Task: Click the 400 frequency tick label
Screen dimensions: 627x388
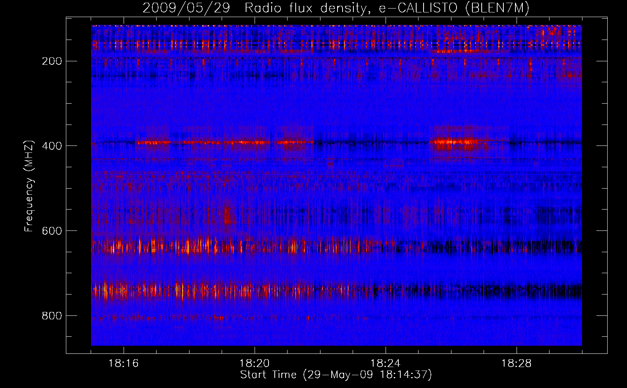Action: tap(51, 146)
